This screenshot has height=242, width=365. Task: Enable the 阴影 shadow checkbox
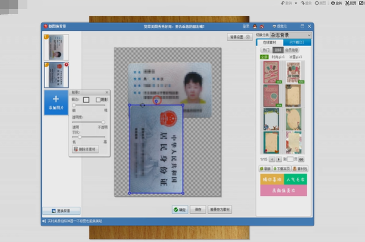pos(98,99)
